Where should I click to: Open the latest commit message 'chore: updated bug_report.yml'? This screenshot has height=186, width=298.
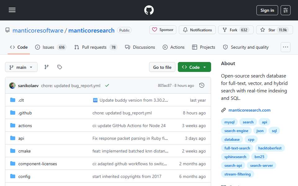71,86
